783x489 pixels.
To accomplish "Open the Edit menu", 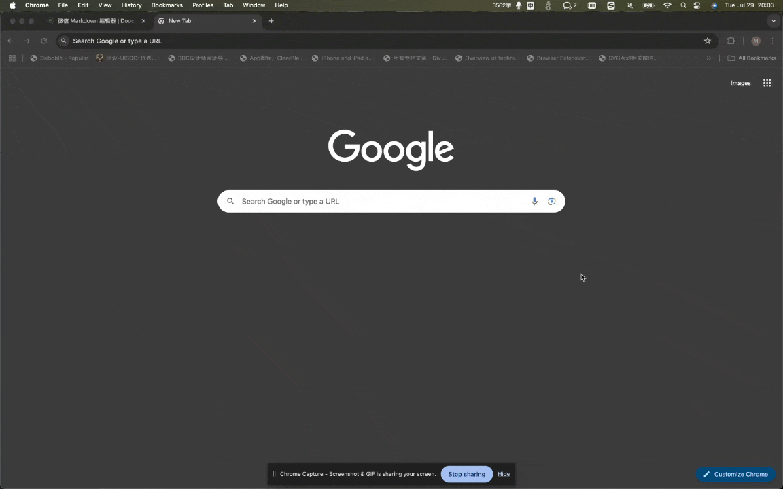I will (83, 5).
